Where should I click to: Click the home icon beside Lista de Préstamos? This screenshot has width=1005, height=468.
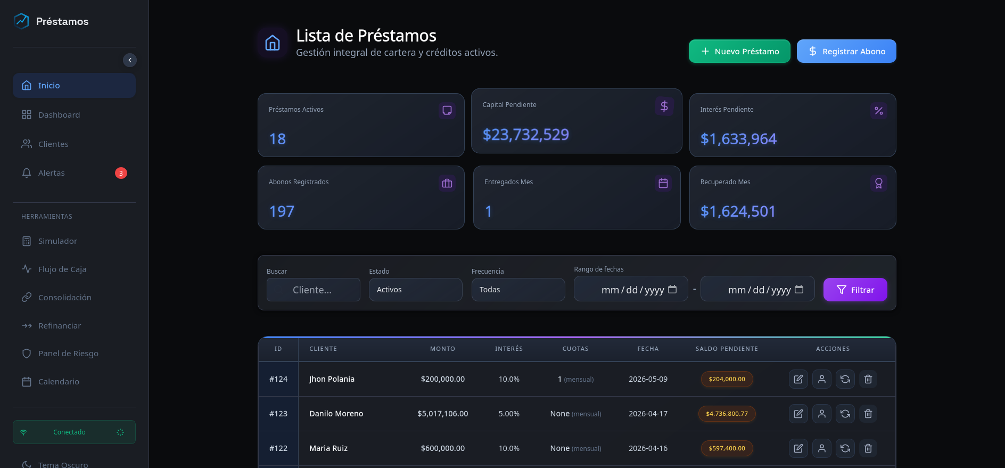click(273, 43)
